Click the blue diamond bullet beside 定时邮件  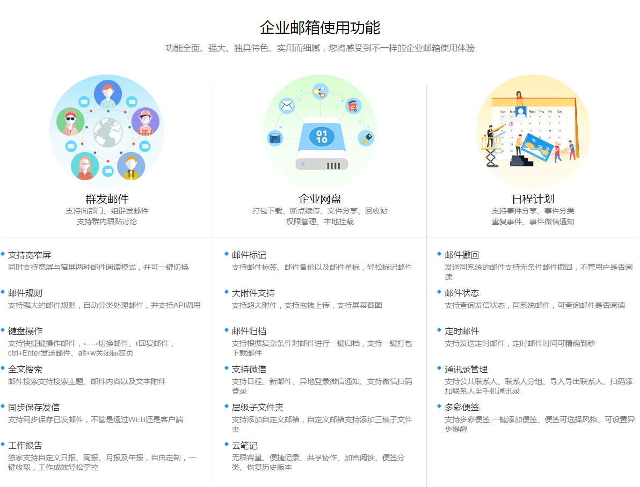[x=439, y=330]
